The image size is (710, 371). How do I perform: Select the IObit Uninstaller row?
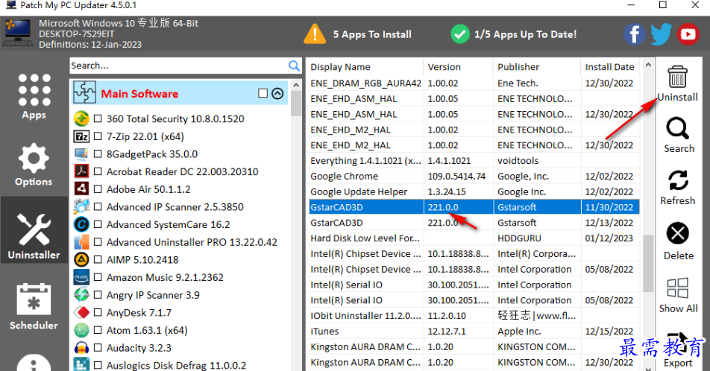pyautogui.click(x=474, y=315)
